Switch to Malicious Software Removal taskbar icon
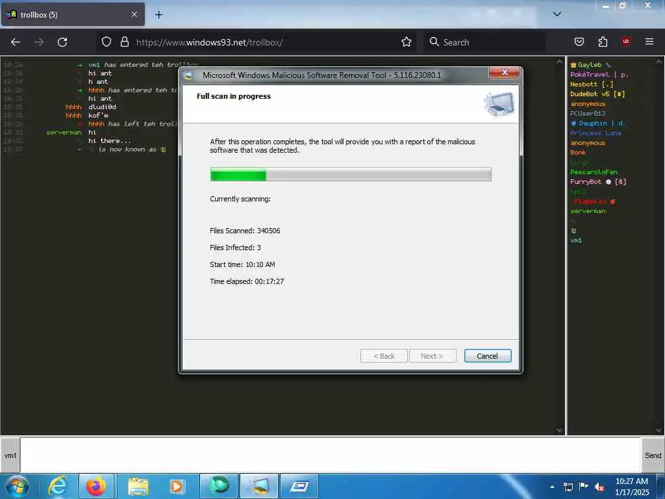The image size is (665, 499). pos(259,486)
